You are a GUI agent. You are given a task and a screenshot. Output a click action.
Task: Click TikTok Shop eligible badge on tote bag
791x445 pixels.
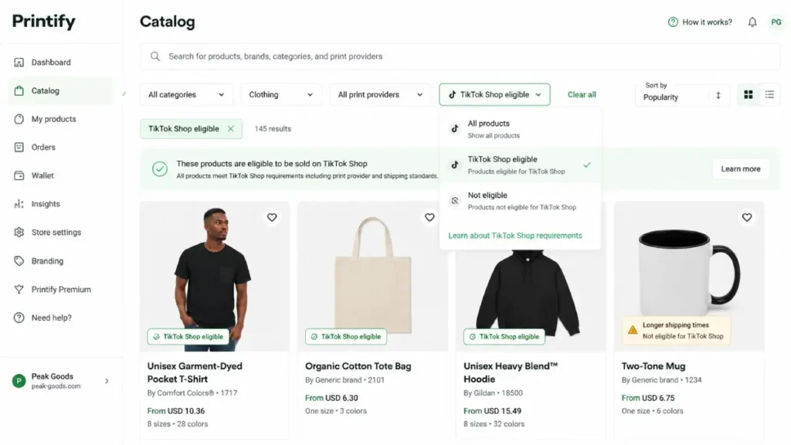point(346,337)
